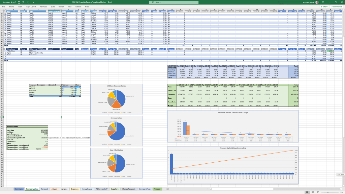
Task: Open the Comments pane
Action: [337, 6]
